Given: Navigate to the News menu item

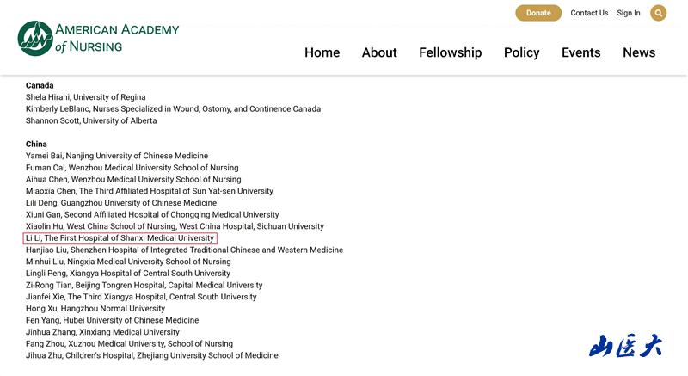Looking at the screenshot, I should coord(639,52).
